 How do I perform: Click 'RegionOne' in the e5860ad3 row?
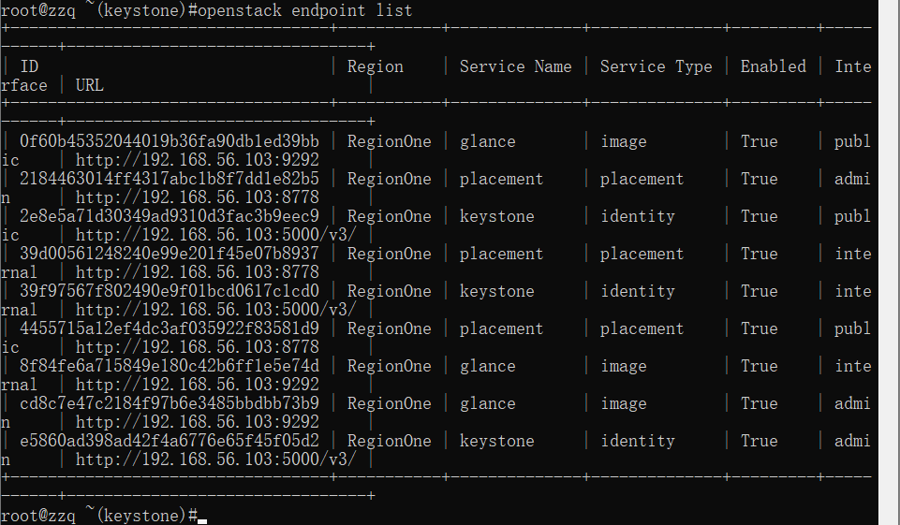pyautogui.click(x=390, y=441)
